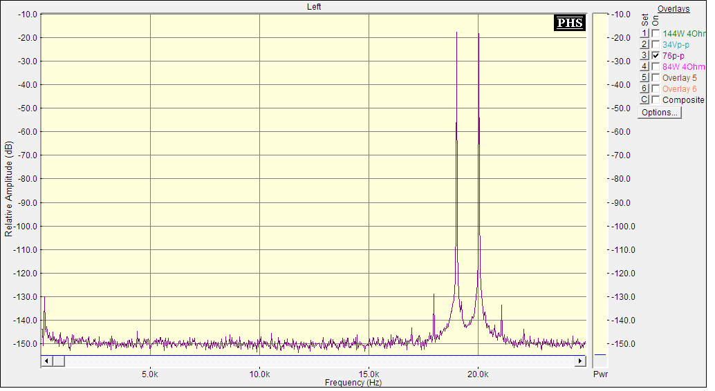Enable the 84W 4Ohm overlay checkbox
715x391 pixels.
pos(656,66)
